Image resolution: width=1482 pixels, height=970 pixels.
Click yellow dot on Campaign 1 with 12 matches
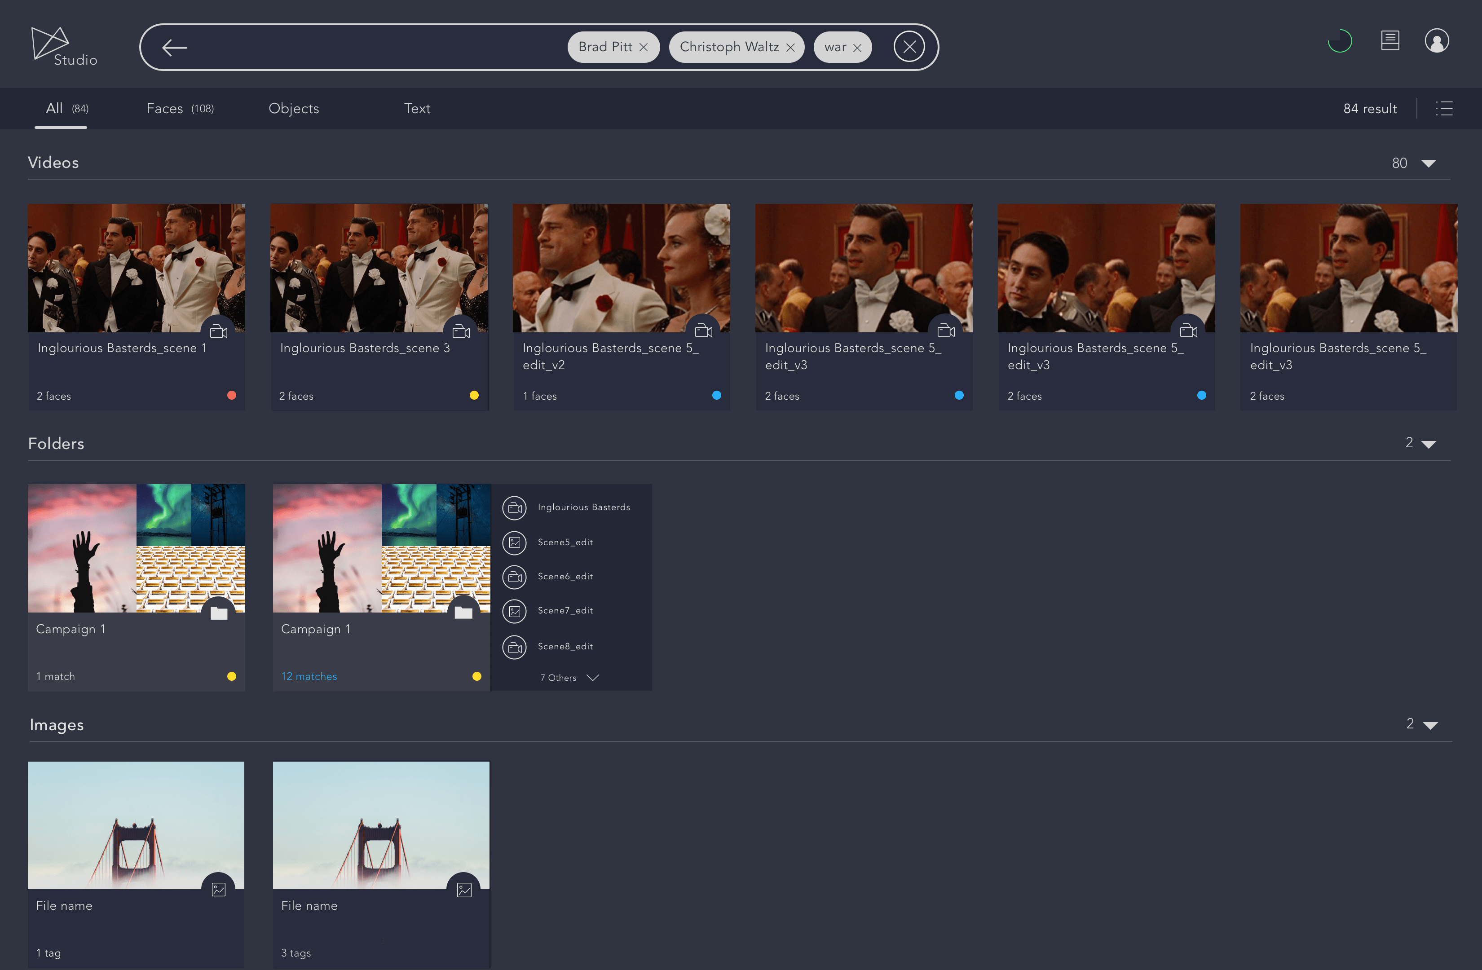[x=477, y=676]
